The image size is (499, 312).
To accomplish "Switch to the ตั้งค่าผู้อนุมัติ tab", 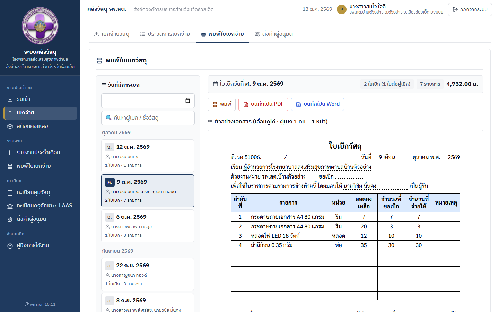I will 274,34.
